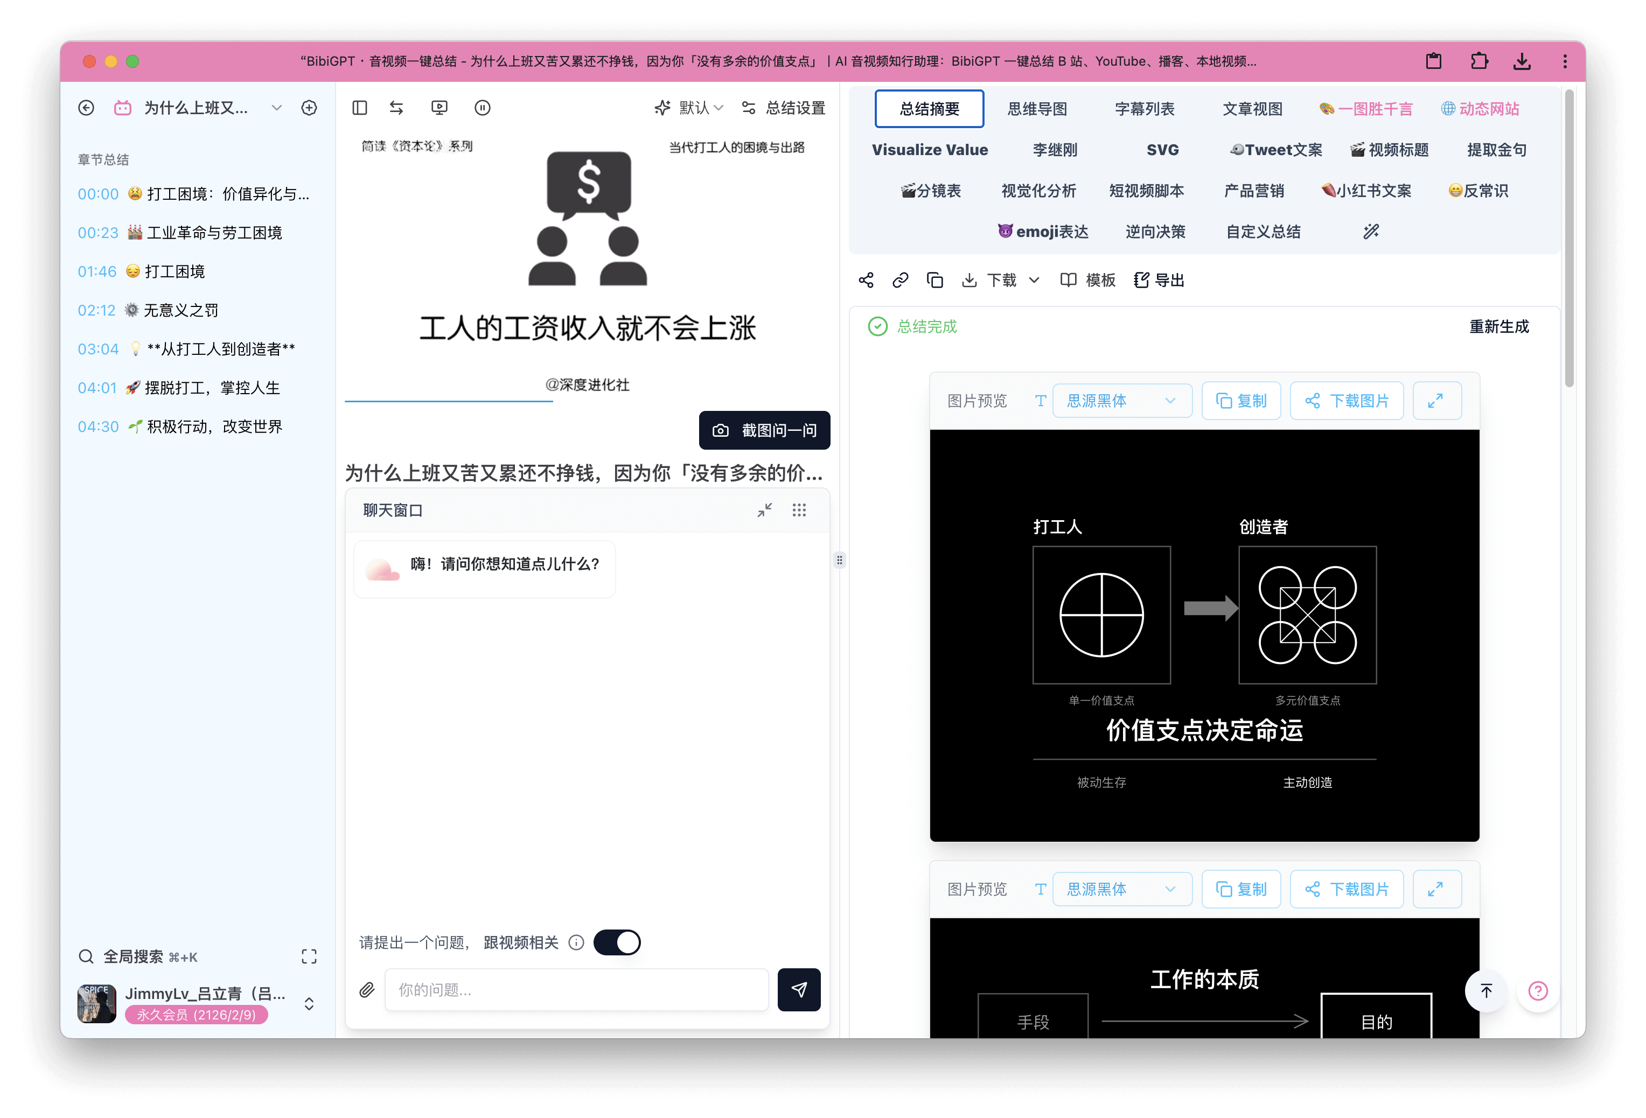Copy link with chain icon

899,281
